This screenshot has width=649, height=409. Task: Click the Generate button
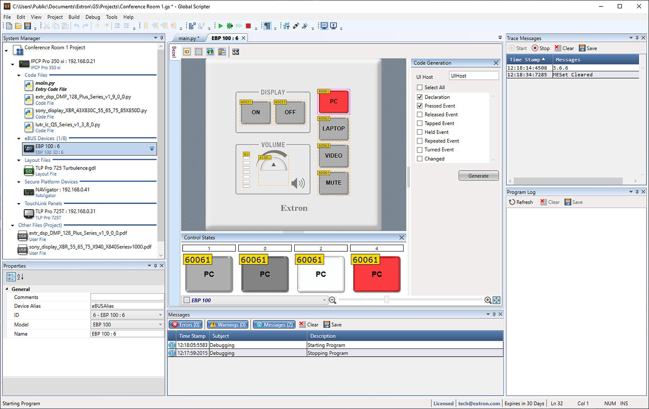[x=479, y=176]
